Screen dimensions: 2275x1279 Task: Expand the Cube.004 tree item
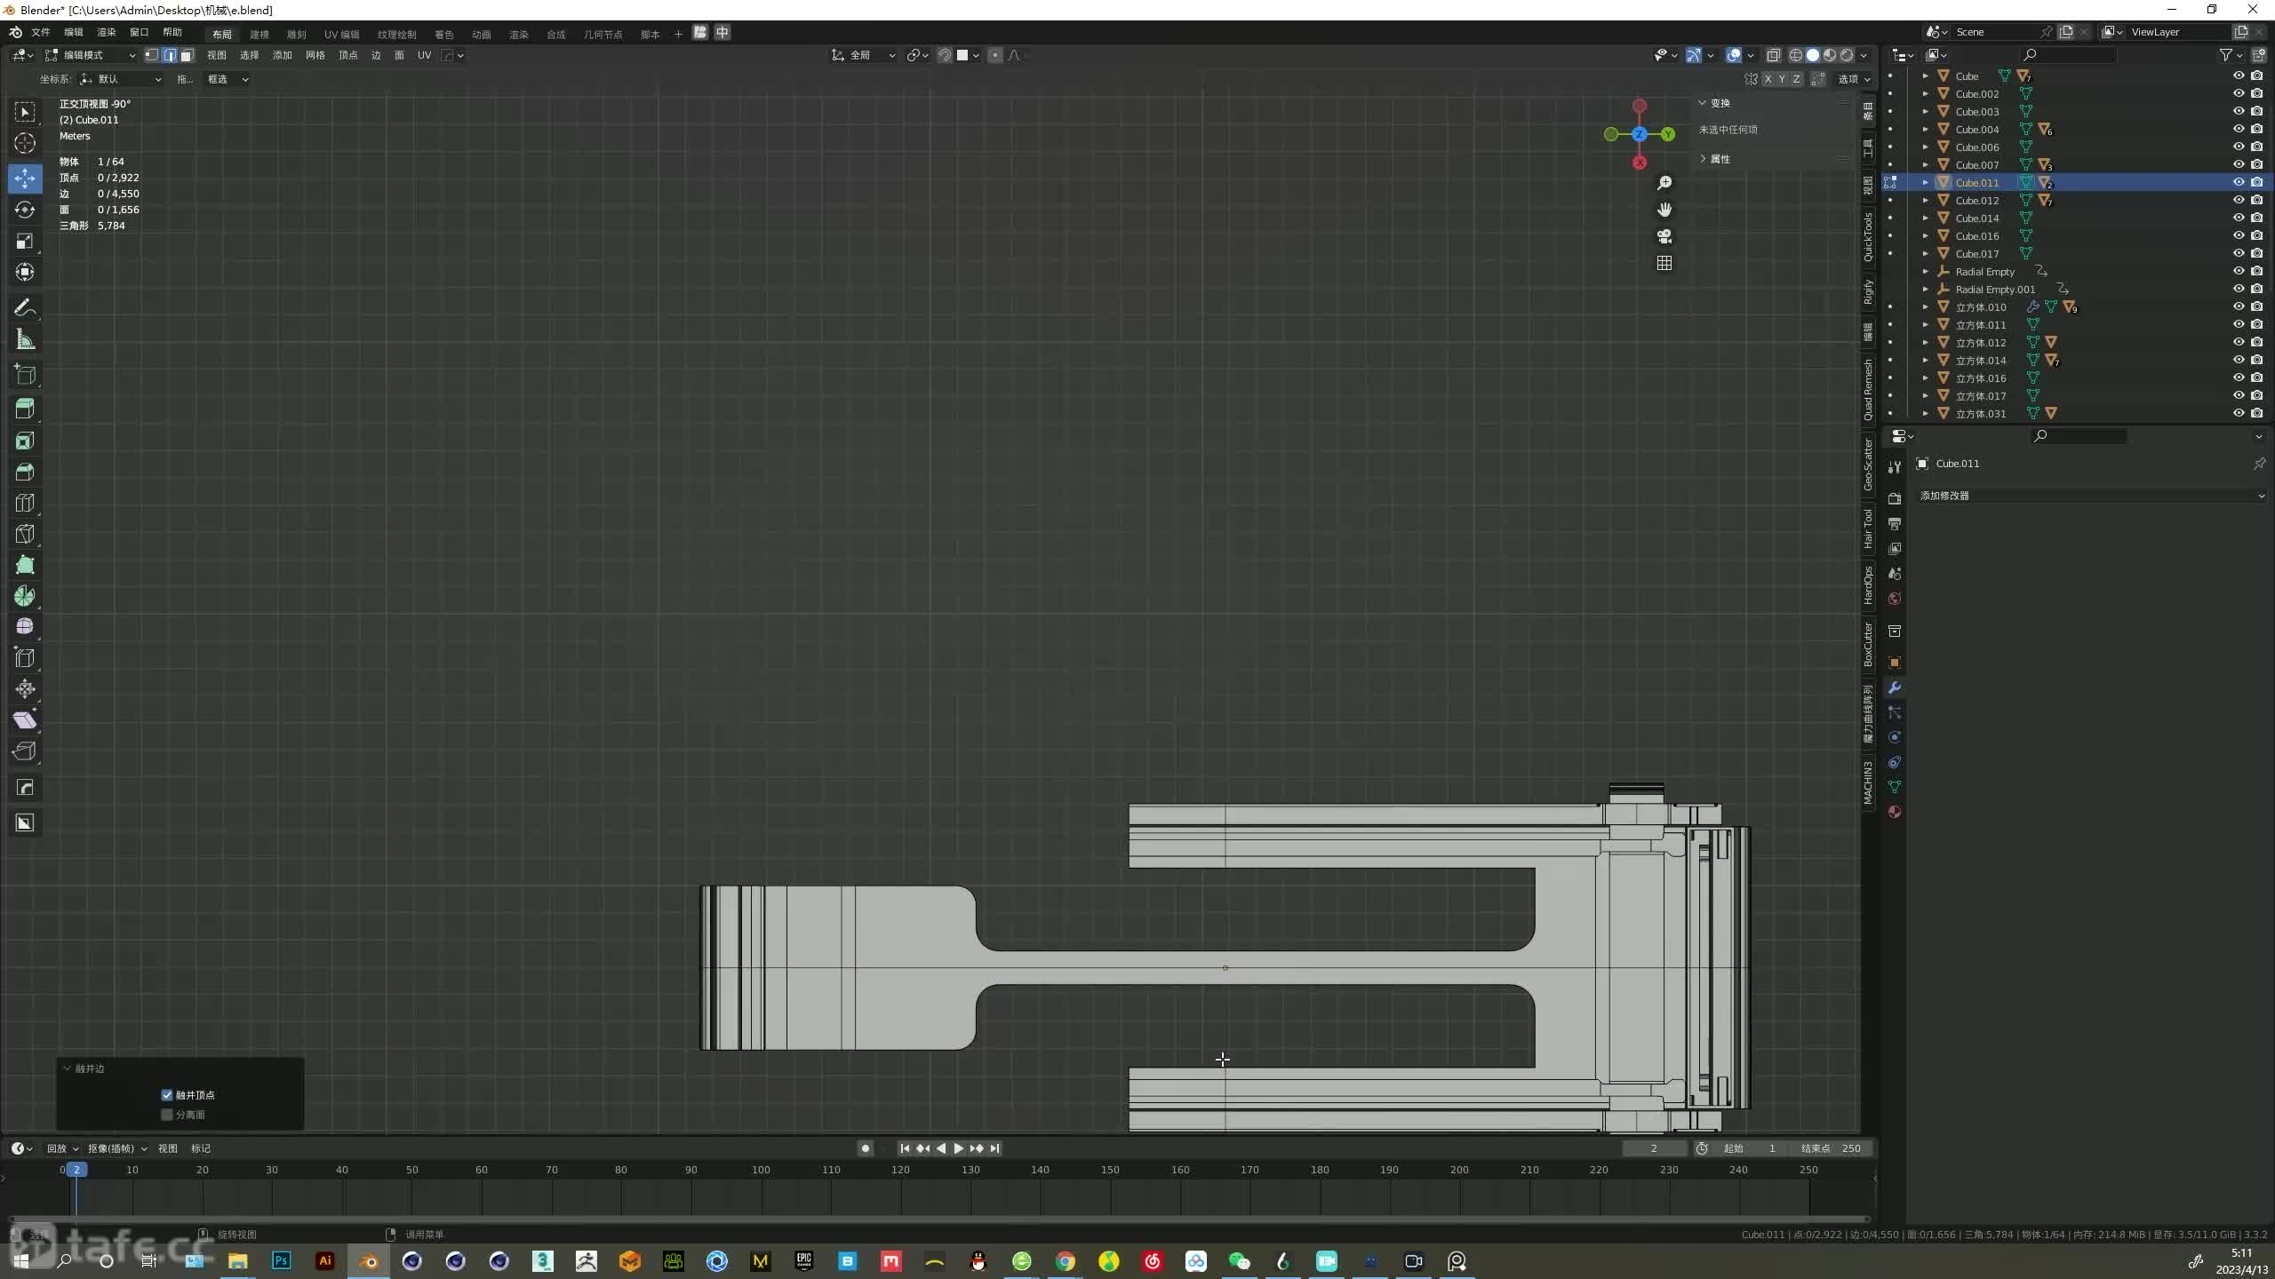click(1926, 130)
